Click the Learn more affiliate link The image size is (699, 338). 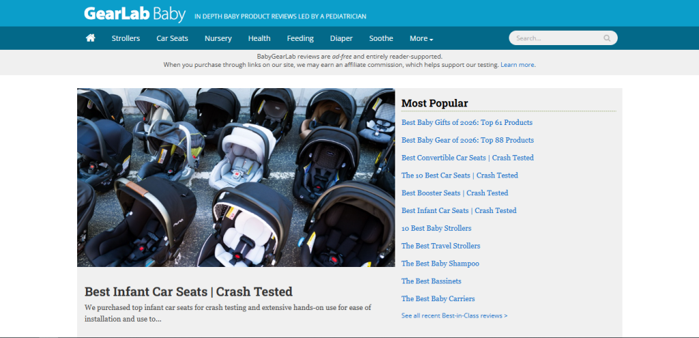(x=517, y=65)
